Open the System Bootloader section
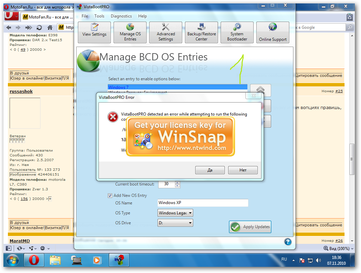The image size is (361, 273). click(237, 32)
